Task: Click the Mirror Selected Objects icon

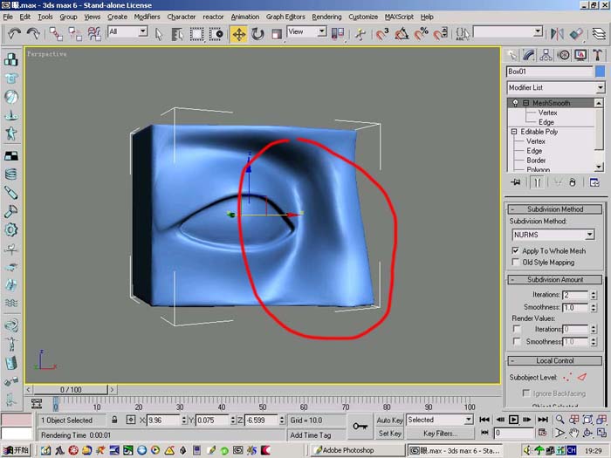Action: [557, 34]
